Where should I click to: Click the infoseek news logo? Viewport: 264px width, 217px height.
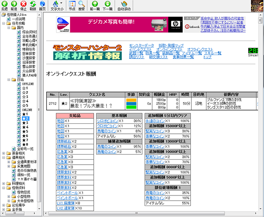[x=192, y=26]
